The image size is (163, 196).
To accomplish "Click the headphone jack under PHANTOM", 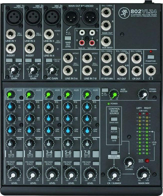I will coord(151,71).
